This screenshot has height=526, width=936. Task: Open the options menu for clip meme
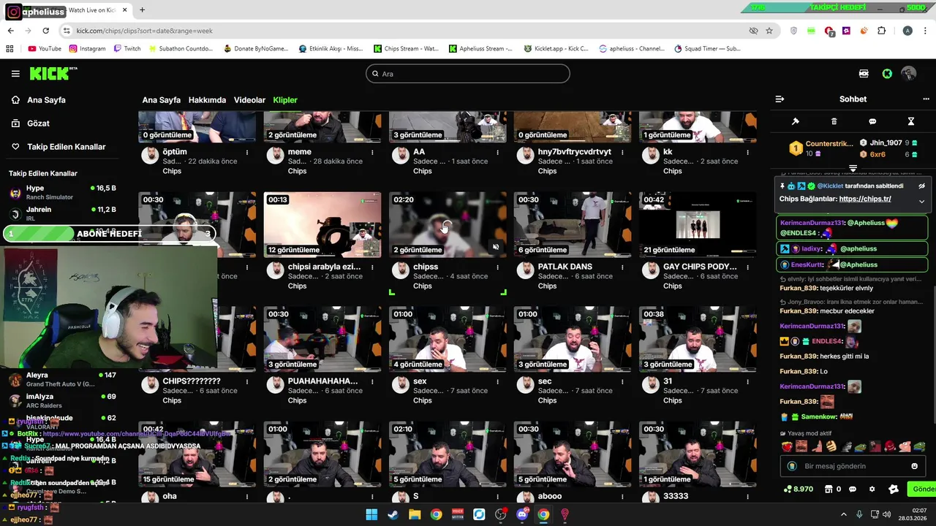click(x=372, y=152)
